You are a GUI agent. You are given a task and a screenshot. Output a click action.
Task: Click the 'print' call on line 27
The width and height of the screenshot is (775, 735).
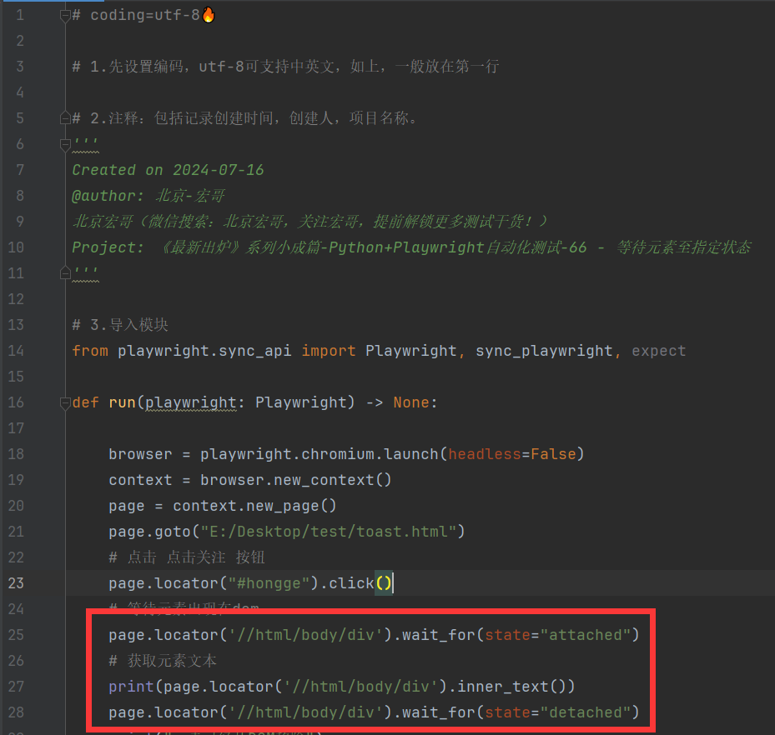132,687
